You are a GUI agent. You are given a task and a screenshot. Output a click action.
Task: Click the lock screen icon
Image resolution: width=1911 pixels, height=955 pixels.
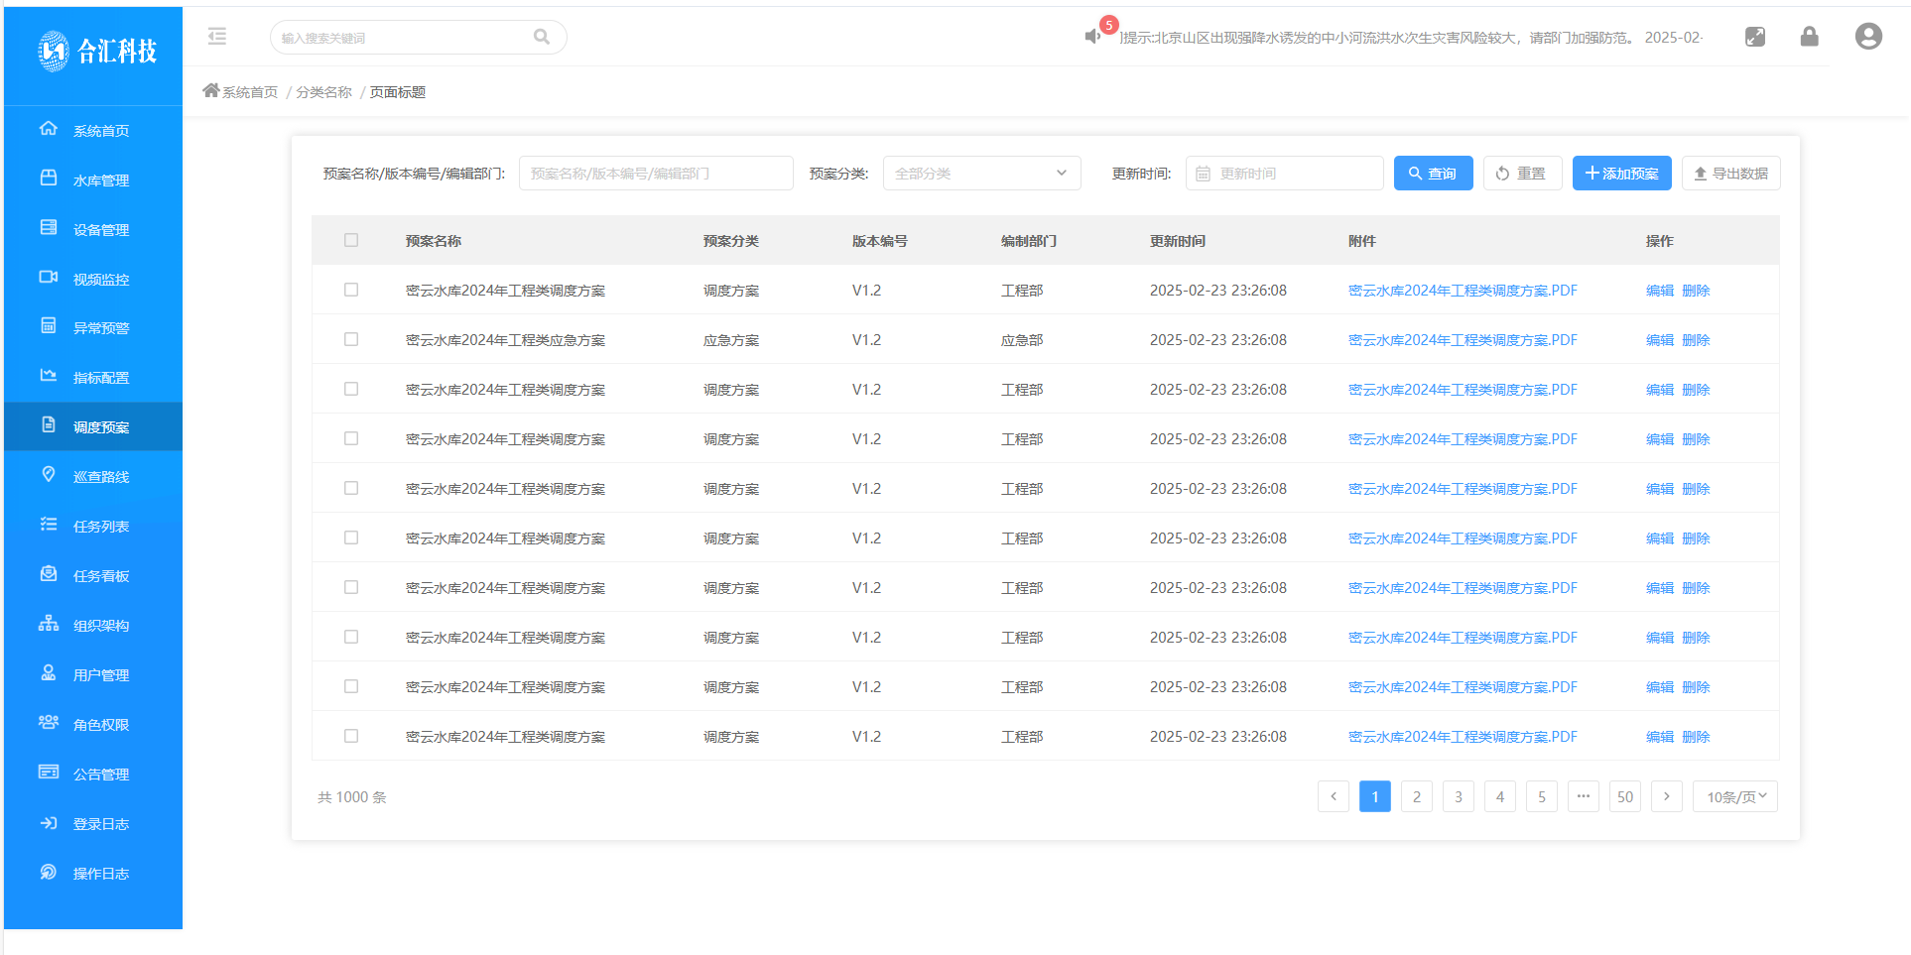click(x=1810, y=37)
